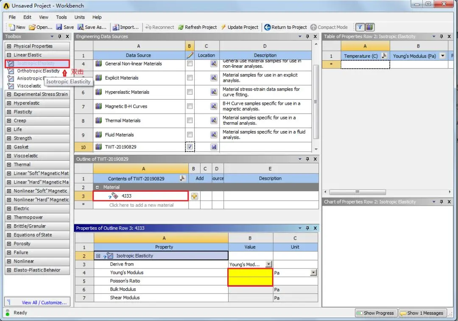This screenshot has width=458, height=321.
Task: Collapse the Material group in Outline
Action: 98,187
